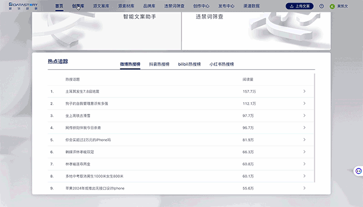Expand the arrow for 网传骄阳伴我今日杀青
Image resolution: width=363 pixels, height=207 pixels.
[304, 128]
